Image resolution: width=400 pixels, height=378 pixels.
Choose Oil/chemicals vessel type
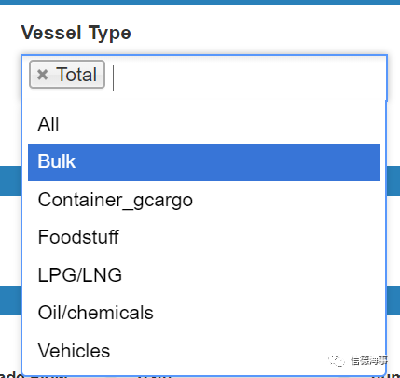coord(204,313)
